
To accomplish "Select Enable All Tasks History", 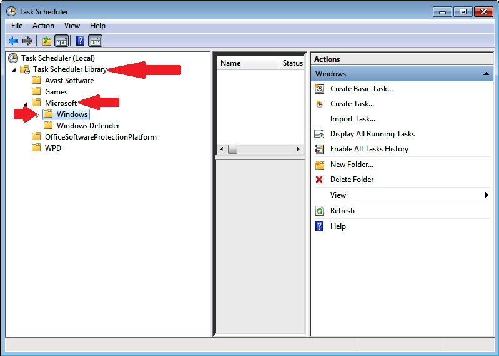I will [x=369, y=149].
